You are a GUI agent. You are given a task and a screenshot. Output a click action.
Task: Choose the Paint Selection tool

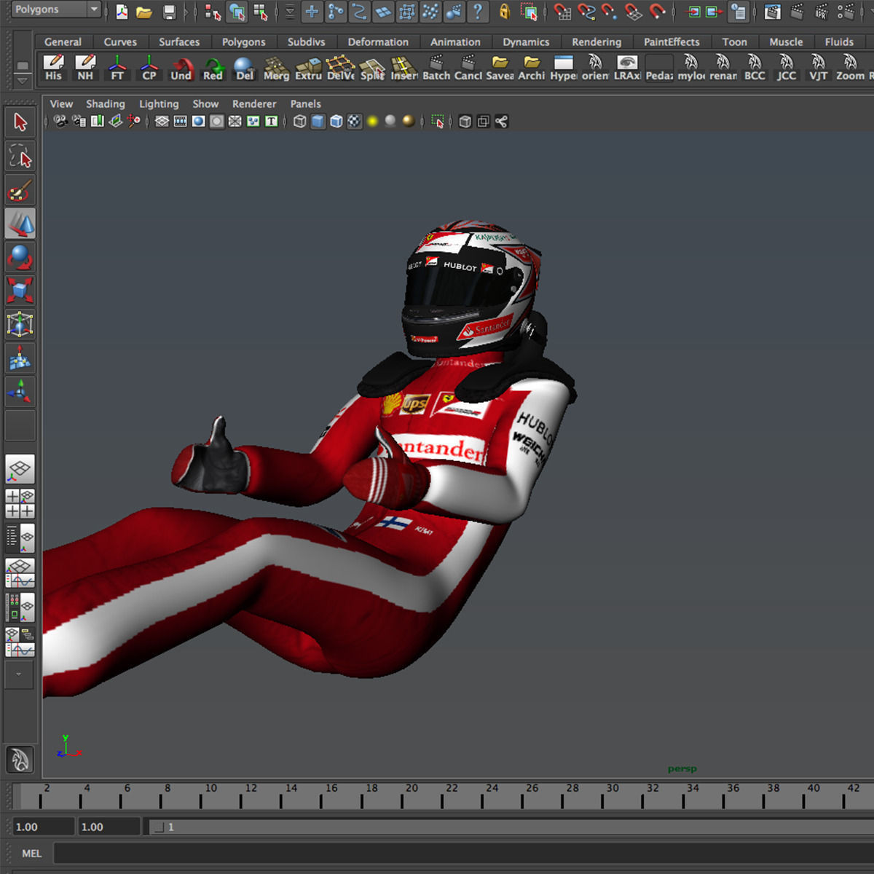20,190
